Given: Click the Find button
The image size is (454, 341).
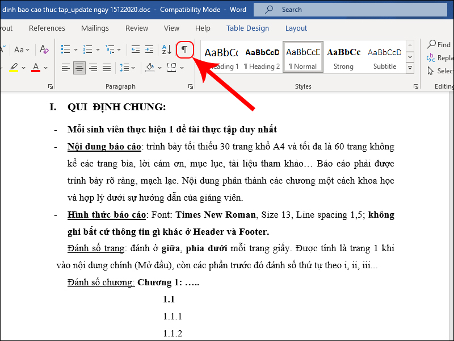Looking at the screenshot, I should [x=439, y=44].
